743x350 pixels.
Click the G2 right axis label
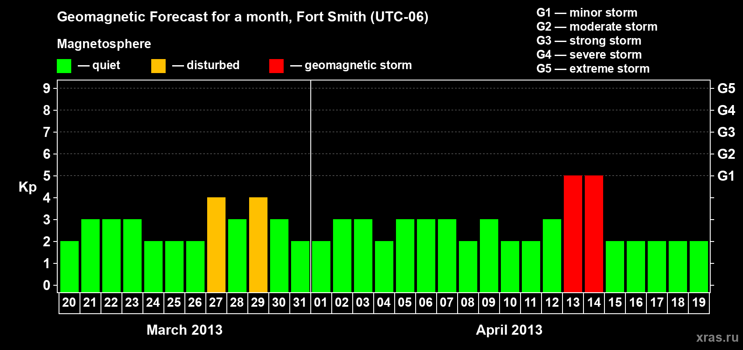point(726,154)
